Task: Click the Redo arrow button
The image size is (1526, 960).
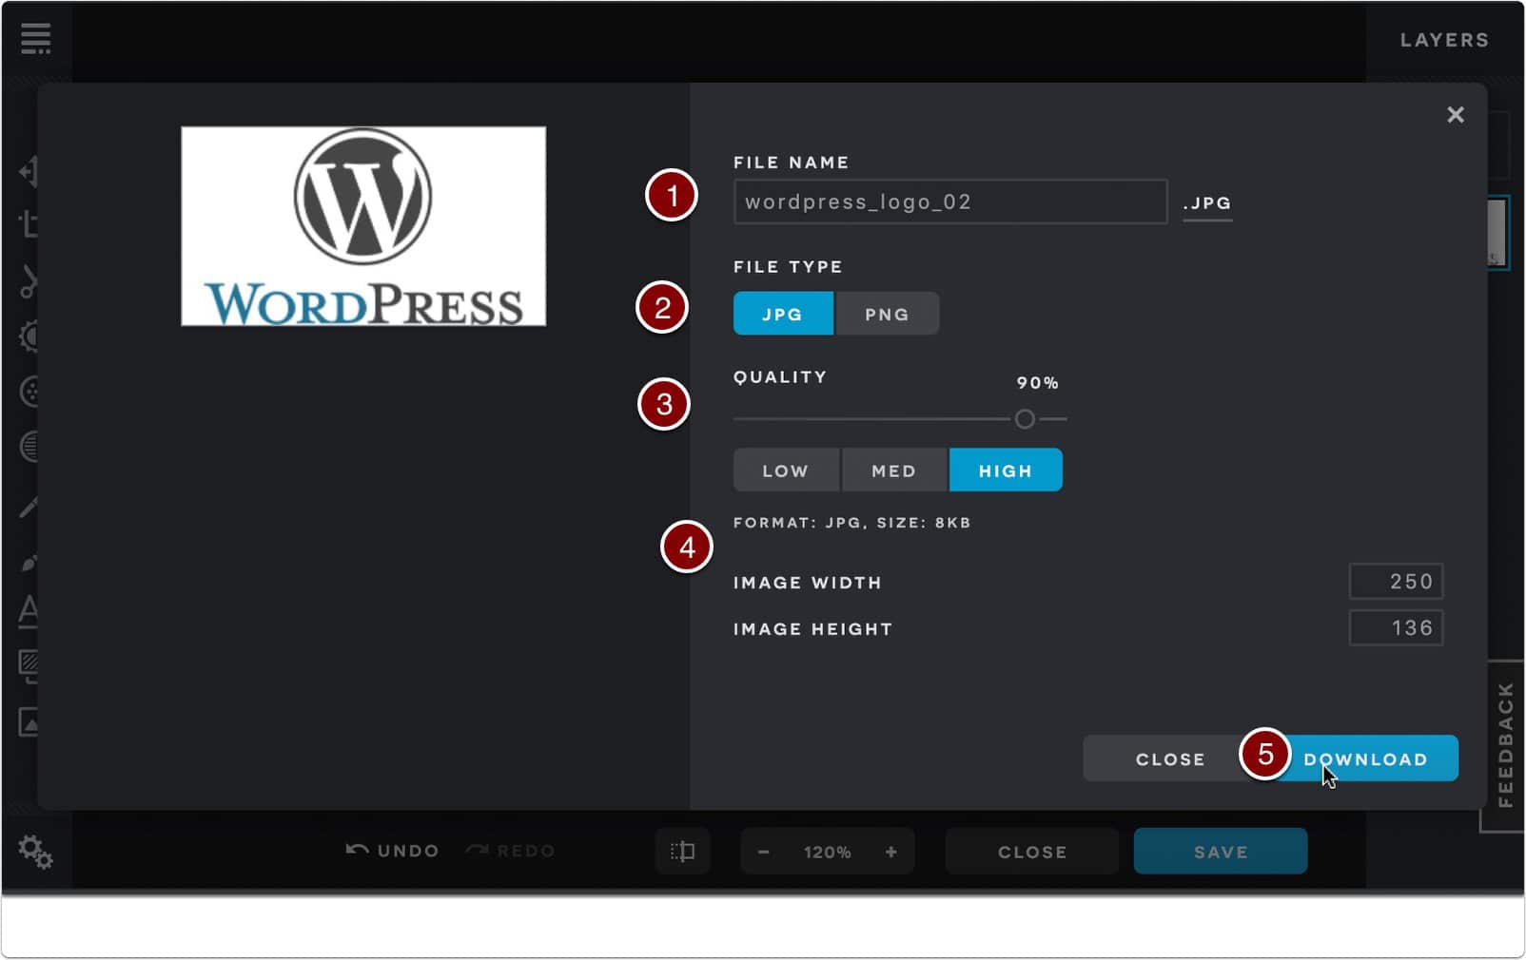Action: tap(510, 851)
